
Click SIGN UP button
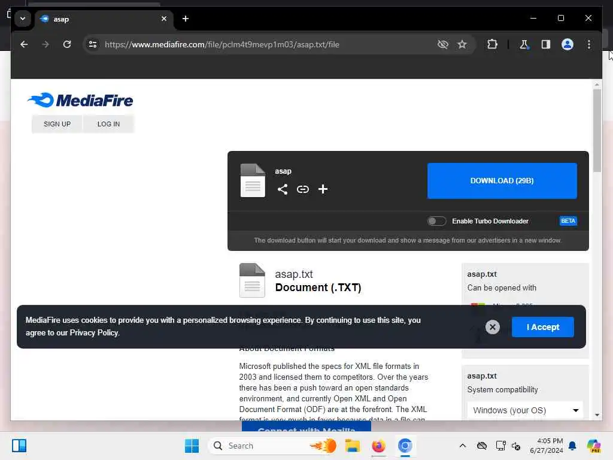[x=57, y=124]
